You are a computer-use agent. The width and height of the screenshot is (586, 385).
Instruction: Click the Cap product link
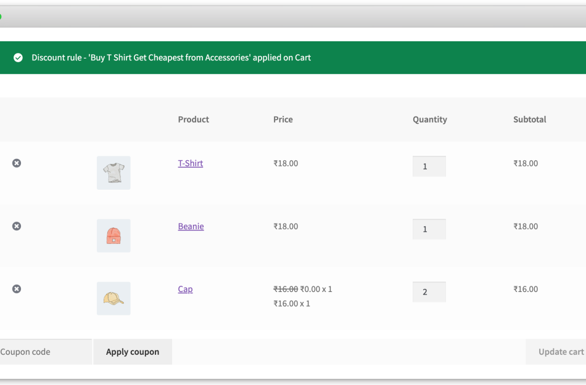point(185,289)
